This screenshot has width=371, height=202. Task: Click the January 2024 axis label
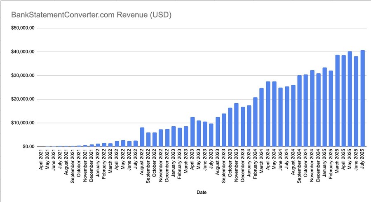(x=249, y=163)
